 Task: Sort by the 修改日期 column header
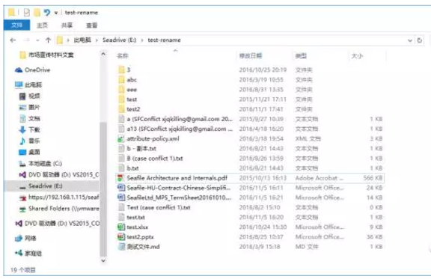click(x=251, y=56)
